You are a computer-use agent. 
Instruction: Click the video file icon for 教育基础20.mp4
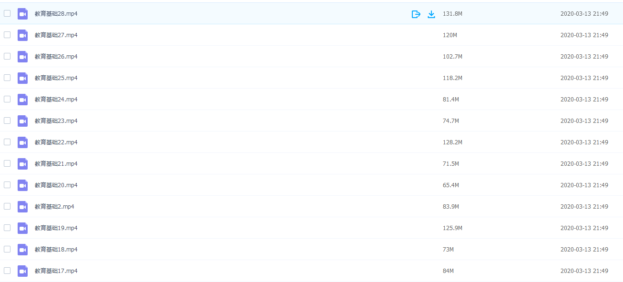click(x=22, y=185)
